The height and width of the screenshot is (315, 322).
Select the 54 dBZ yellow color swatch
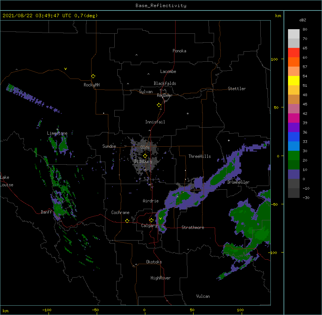(x=294, y=80)
